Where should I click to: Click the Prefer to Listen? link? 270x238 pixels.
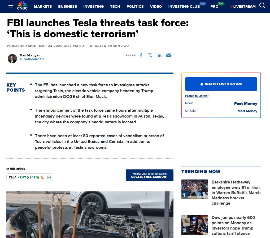(197, 96)
